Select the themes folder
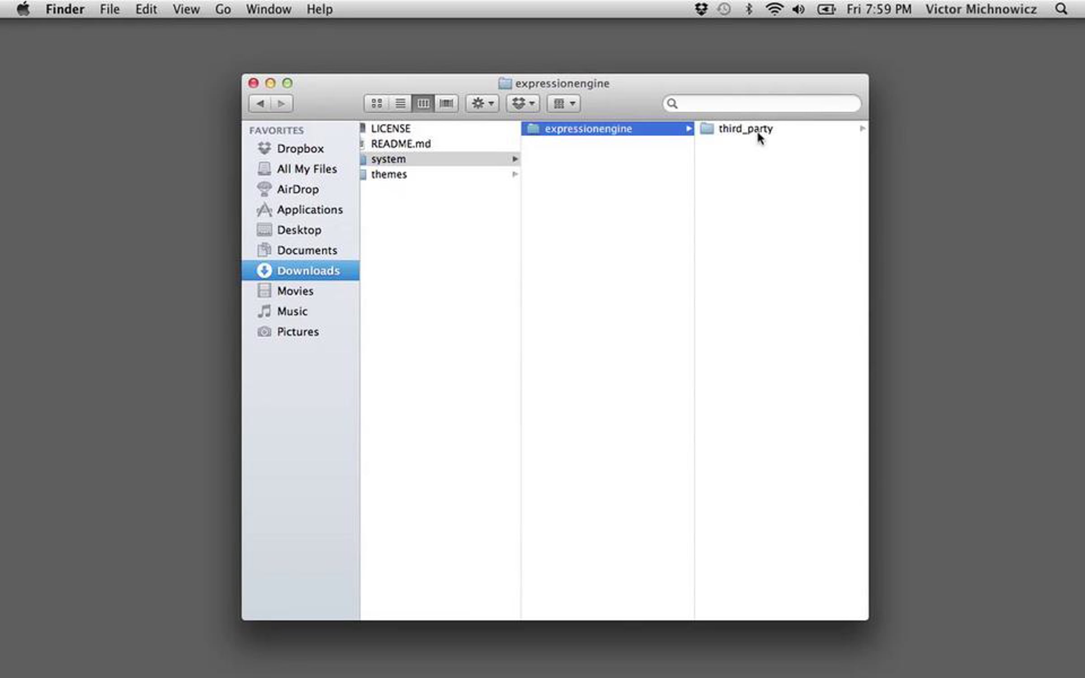The width and height of the screenshot is (1085, 678). click(x=389, y=174)
